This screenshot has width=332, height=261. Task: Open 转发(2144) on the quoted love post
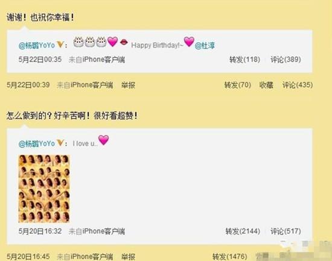point(243,231)
